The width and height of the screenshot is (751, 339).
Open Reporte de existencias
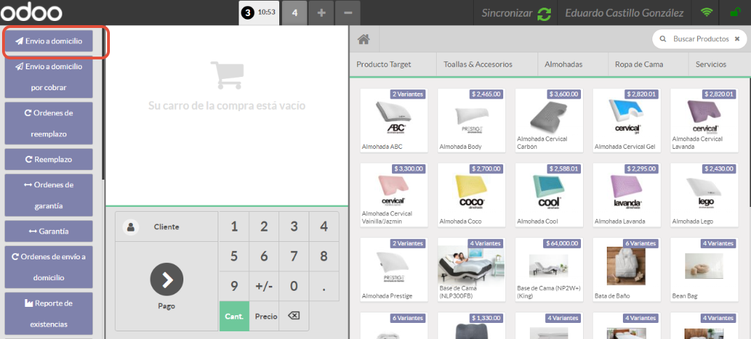point(49,313)
